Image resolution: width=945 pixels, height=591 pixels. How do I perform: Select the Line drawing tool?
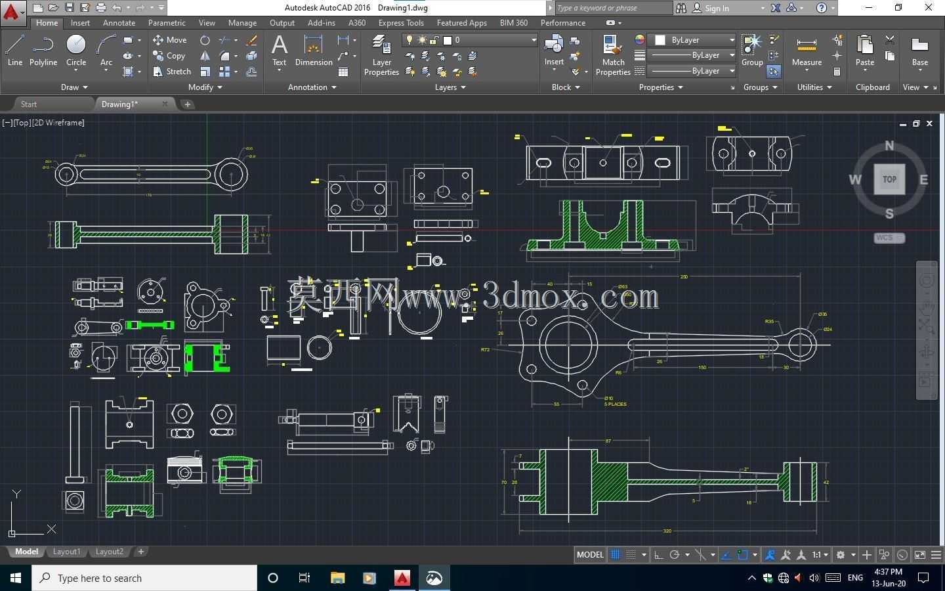(x=14, y=51)
